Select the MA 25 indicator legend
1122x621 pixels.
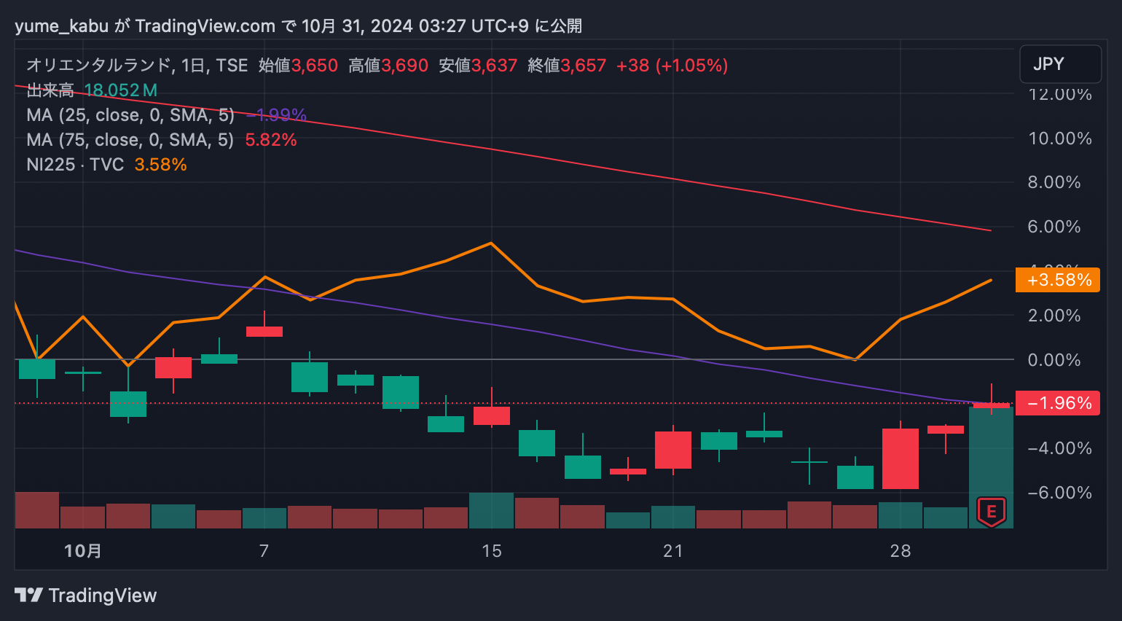tap(130, 115)
